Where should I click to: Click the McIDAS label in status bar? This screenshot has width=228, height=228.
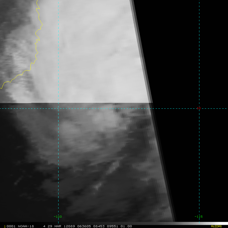coord(216,226)
